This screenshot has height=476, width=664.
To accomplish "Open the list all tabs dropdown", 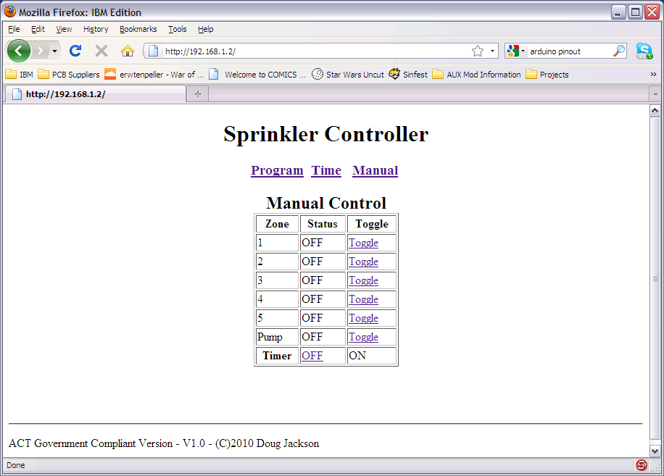I will (x=655, y=94).
